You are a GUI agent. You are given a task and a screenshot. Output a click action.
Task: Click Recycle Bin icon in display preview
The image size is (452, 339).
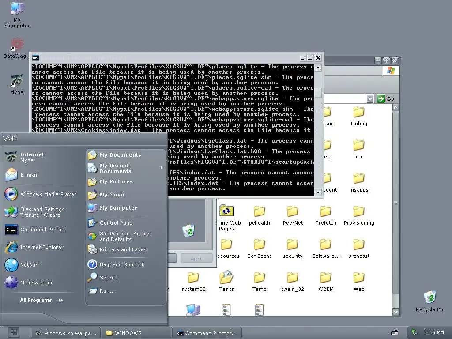click(188, 230)
